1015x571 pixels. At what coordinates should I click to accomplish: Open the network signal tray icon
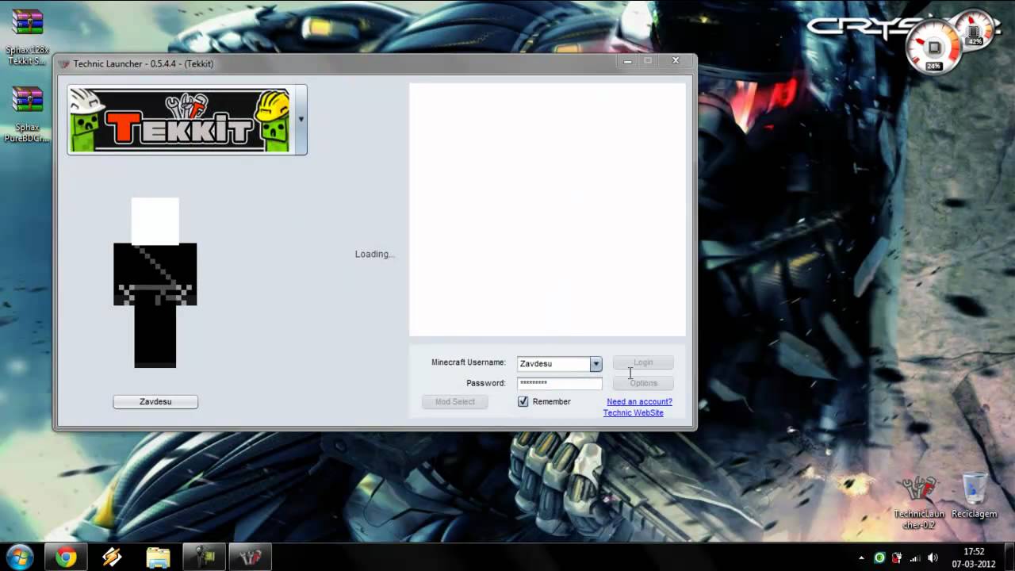click(x=915, y=558)
